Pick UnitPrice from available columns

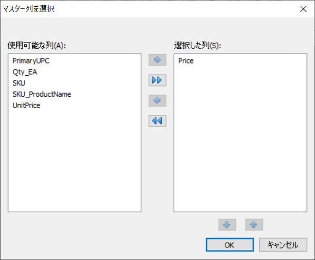click(x=26, y=106)
